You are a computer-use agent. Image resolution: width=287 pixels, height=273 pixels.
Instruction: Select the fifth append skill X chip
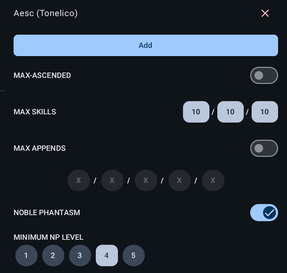point(213,180)
